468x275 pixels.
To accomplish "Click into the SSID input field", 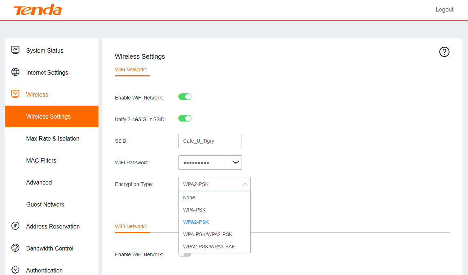I will coord(210,141).
